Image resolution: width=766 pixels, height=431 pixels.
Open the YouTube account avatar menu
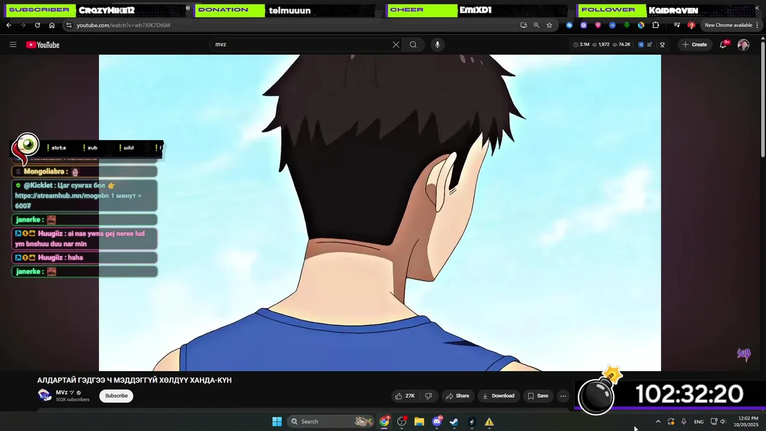(743, 45)
